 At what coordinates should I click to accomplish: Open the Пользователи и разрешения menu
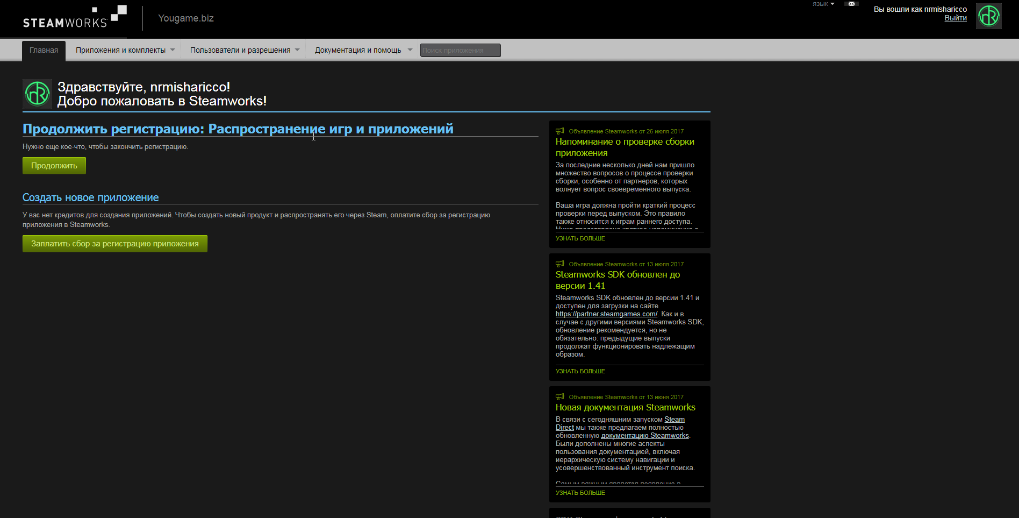coord(240,51)
